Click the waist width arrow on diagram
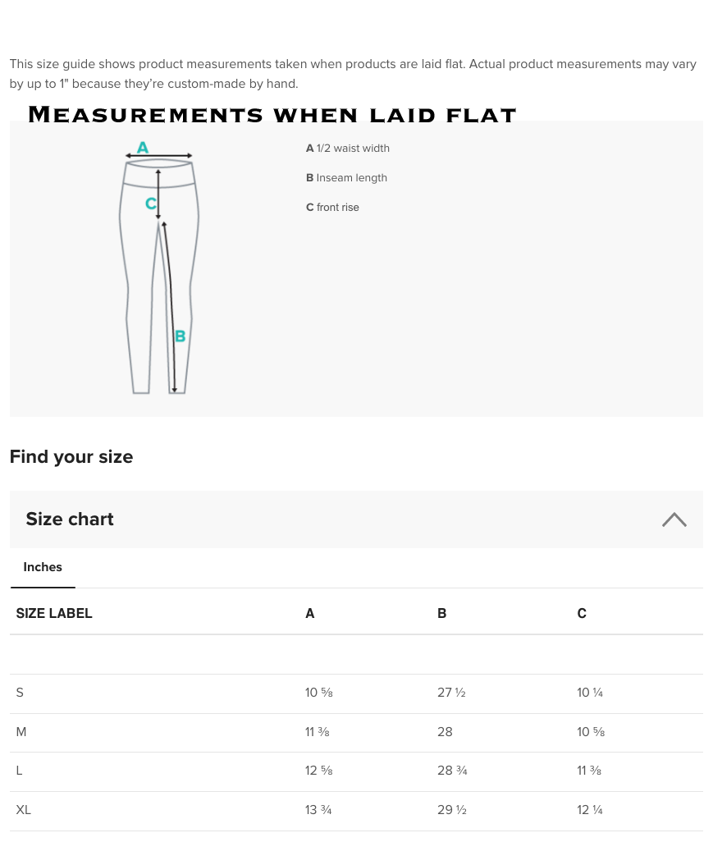The image size is (713, 842). pyautogui.click(x=159, y=156)
